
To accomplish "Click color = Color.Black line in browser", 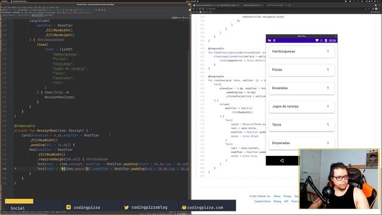I will 245,136.
